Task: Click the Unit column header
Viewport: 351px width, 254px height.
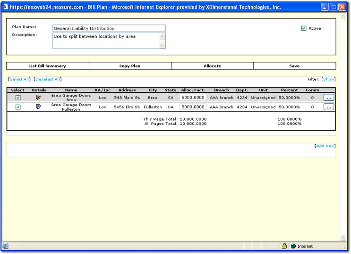Action: [263, 90]
